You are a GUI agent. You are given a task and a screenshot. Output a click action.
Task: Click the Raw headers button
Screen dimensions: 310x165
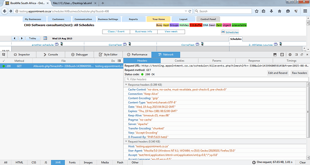299,73
